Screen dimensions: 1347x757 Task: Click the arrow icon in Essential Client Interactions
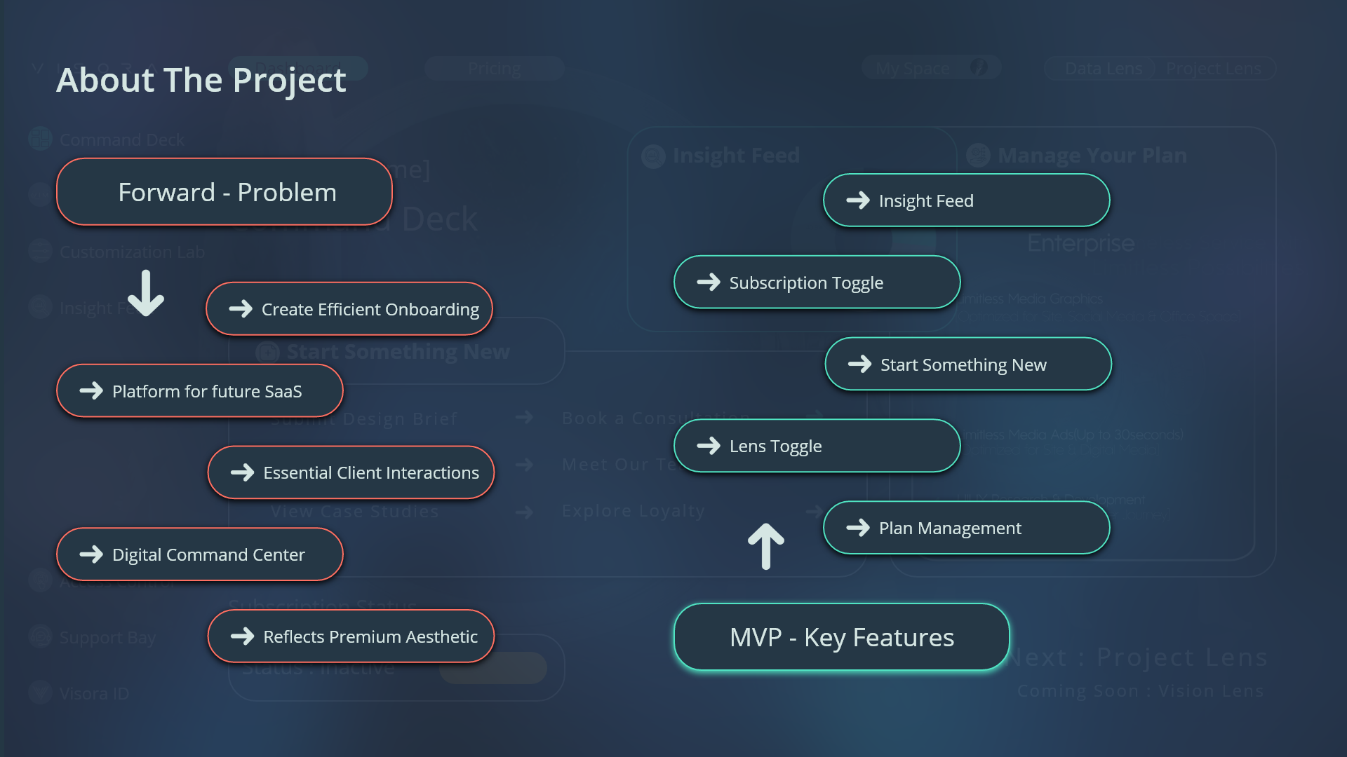coord(242,472)
